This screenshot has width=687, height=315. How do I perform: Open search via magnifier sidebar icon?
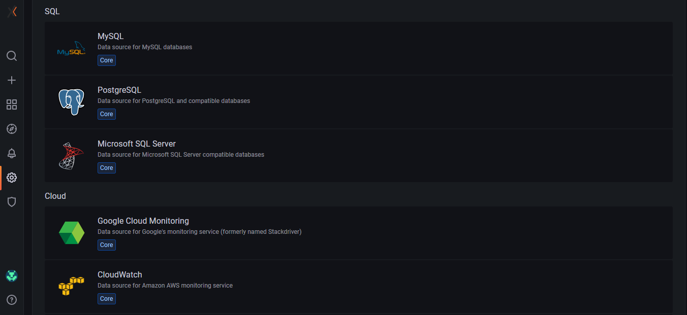point(12,56)
